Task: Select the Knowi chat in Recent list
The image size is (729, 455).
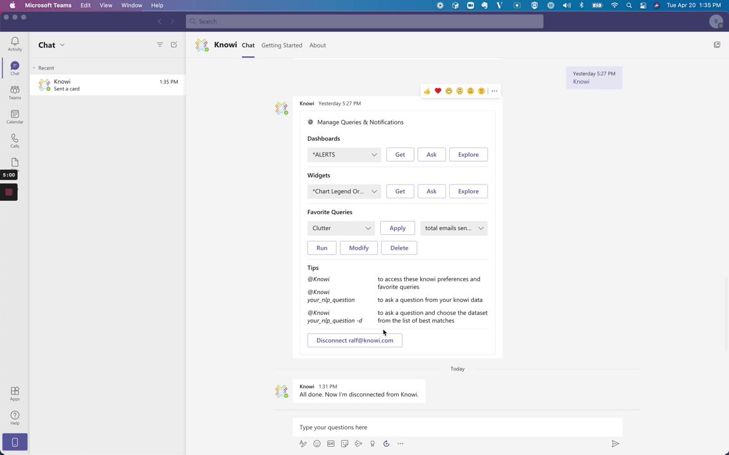Action: tap(108, 85)
